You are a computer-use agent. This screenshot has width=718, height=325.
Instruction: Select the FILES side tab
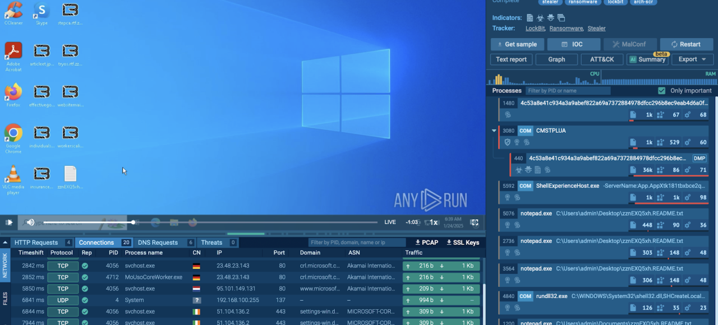5,298
